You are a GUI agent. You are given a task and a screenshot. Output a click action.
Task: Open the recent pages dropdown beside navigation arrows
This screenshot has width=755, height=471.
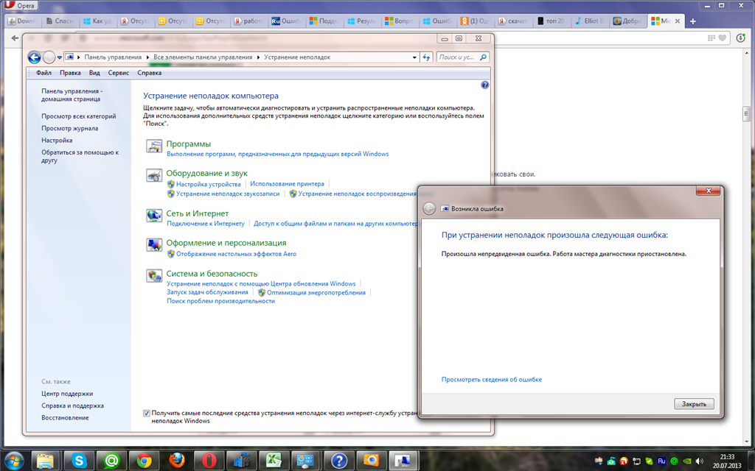point(59,57)
